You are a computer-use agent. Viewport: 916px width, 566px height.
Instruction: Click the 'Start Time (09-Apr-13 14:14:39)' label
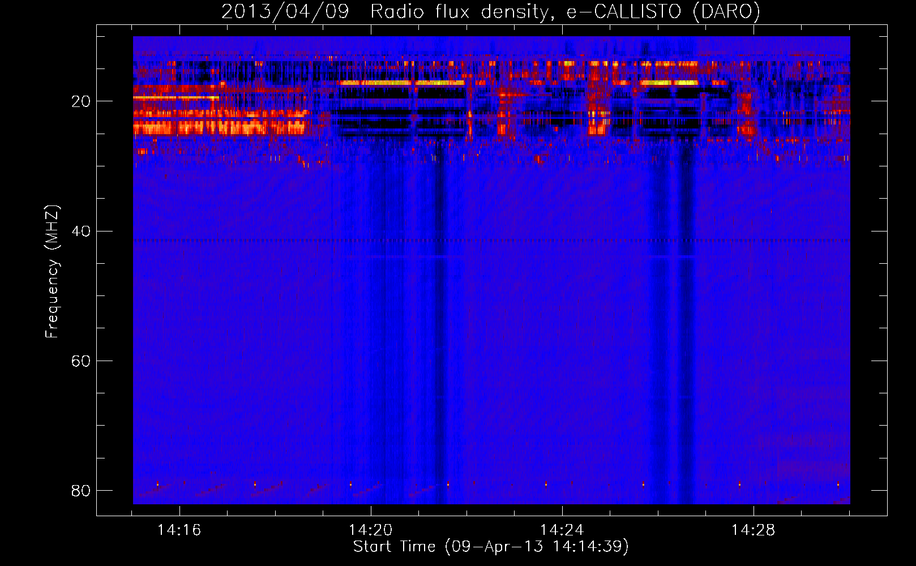[x=491, y=547]
